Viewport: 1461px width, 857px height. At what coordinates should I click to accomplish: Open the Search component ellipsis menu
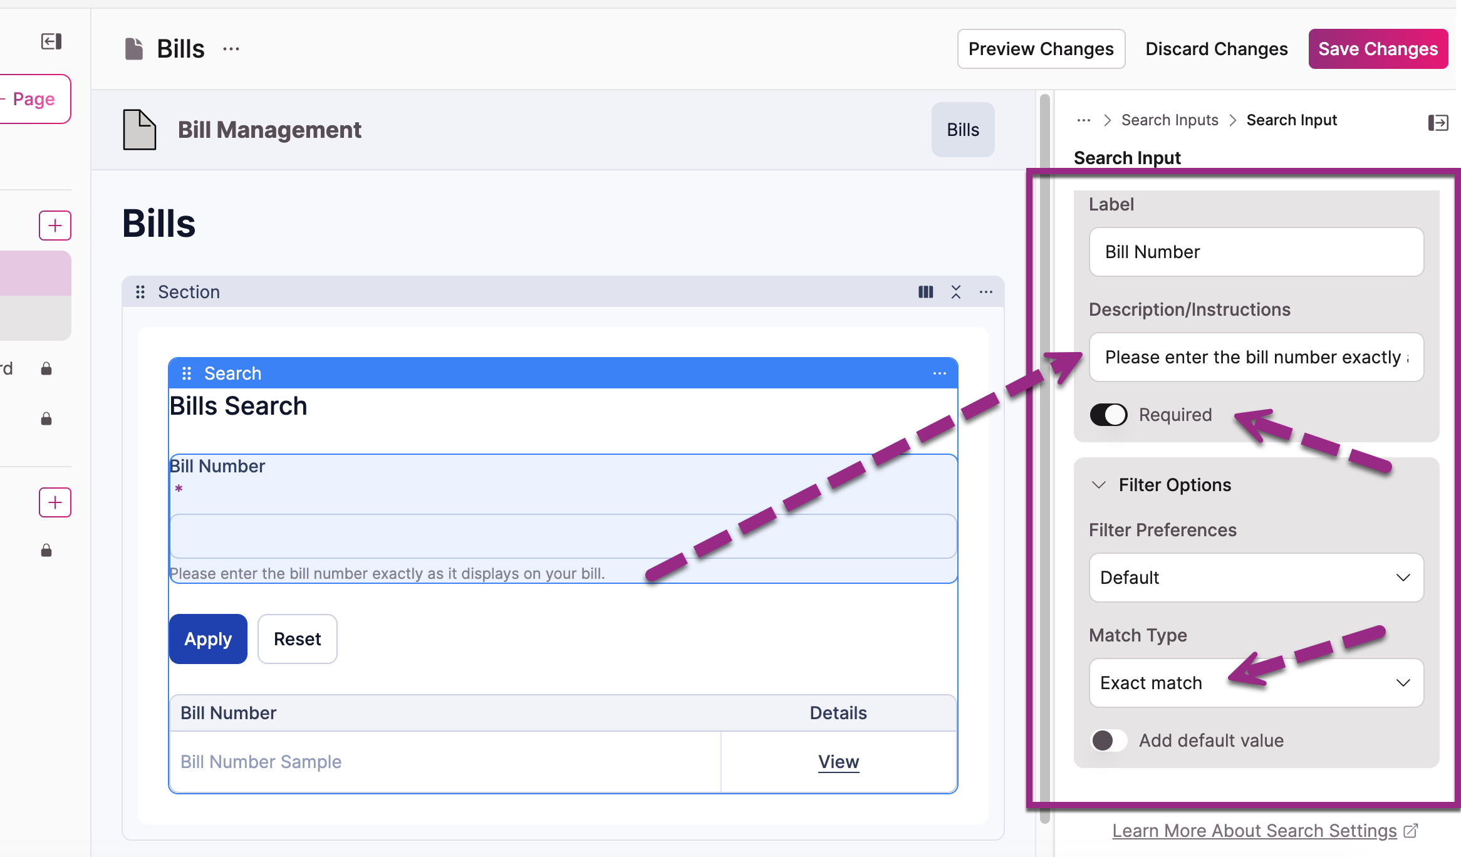[x=939, y=373]
